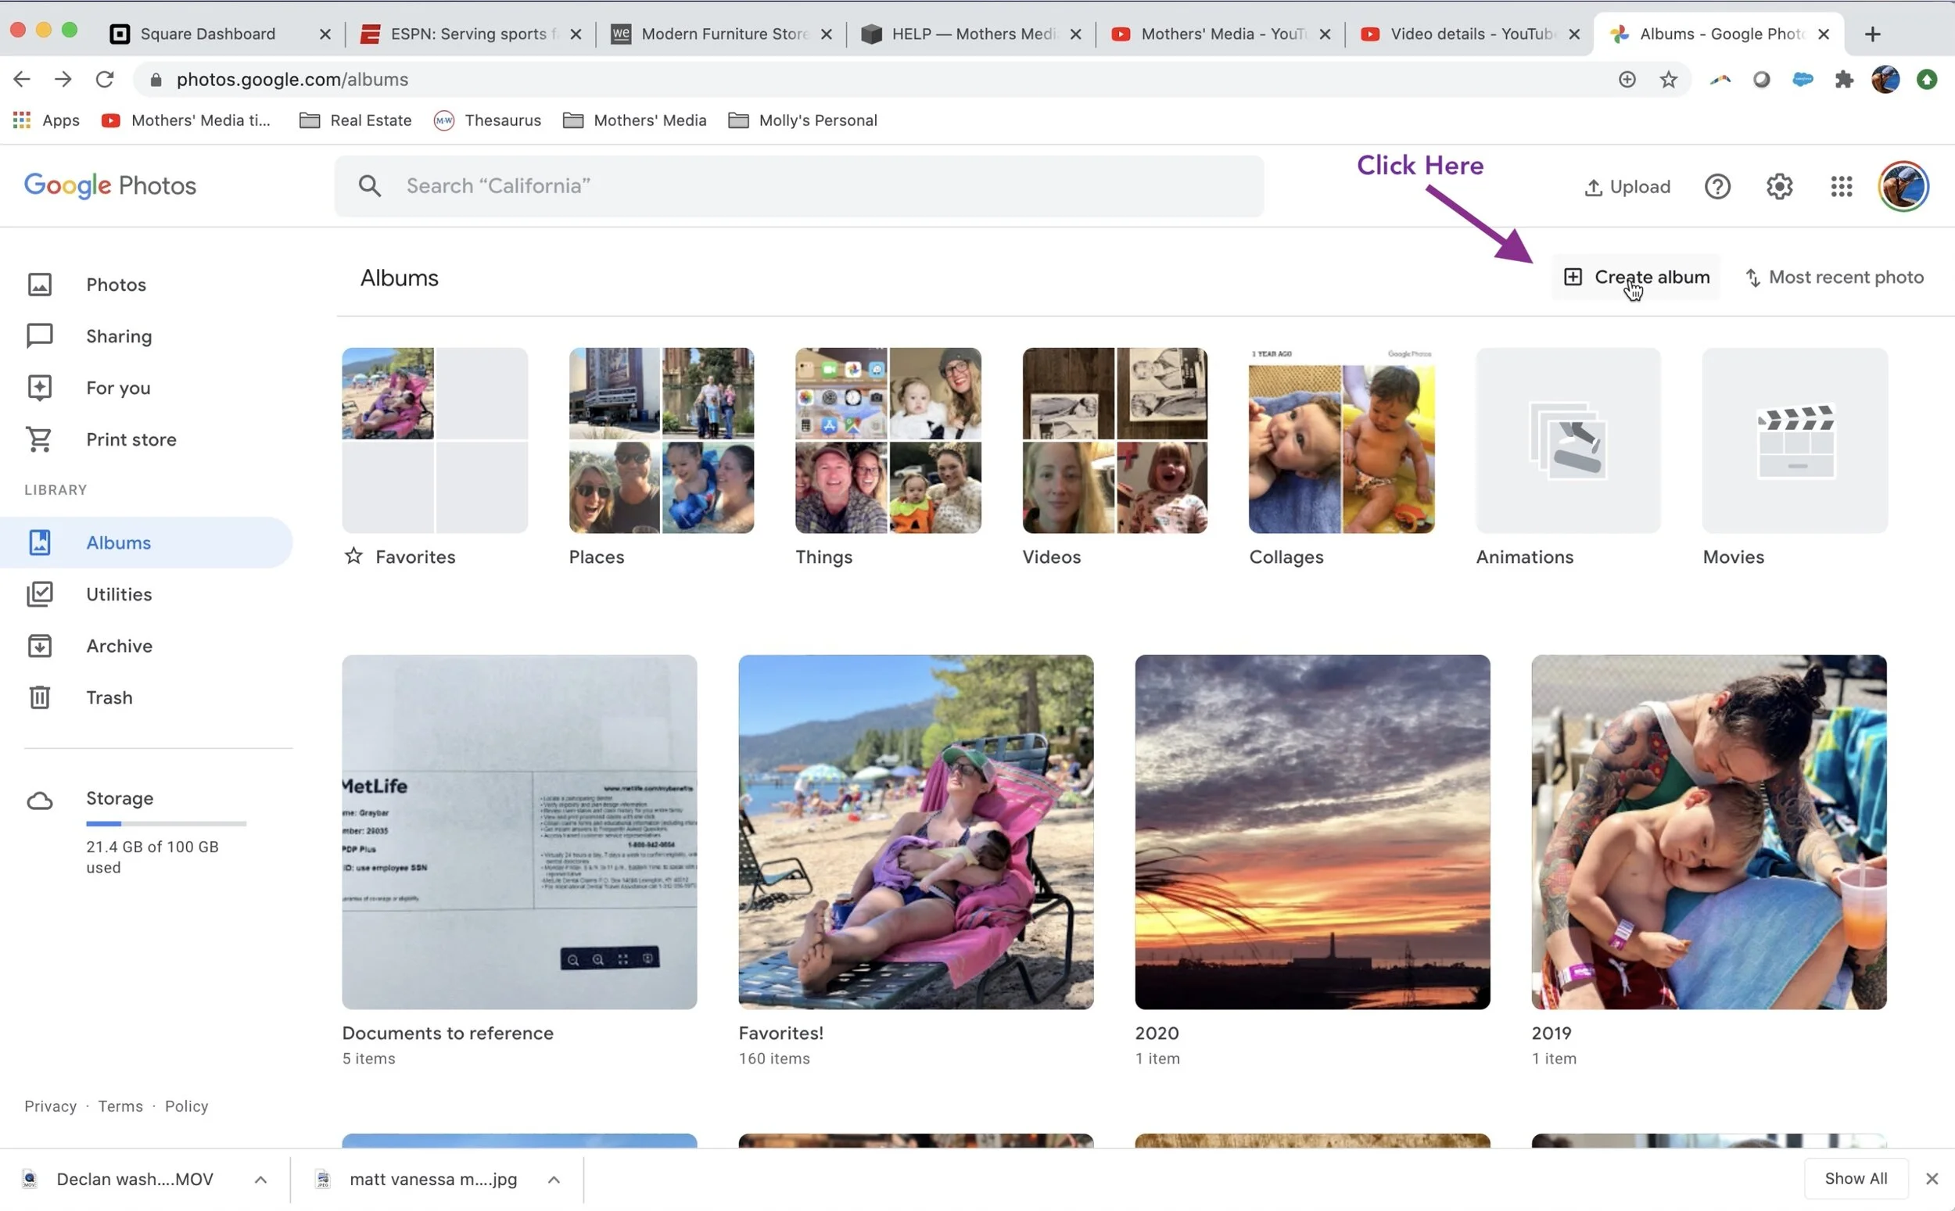Click the Favorites album star

[x=353, y=557]
